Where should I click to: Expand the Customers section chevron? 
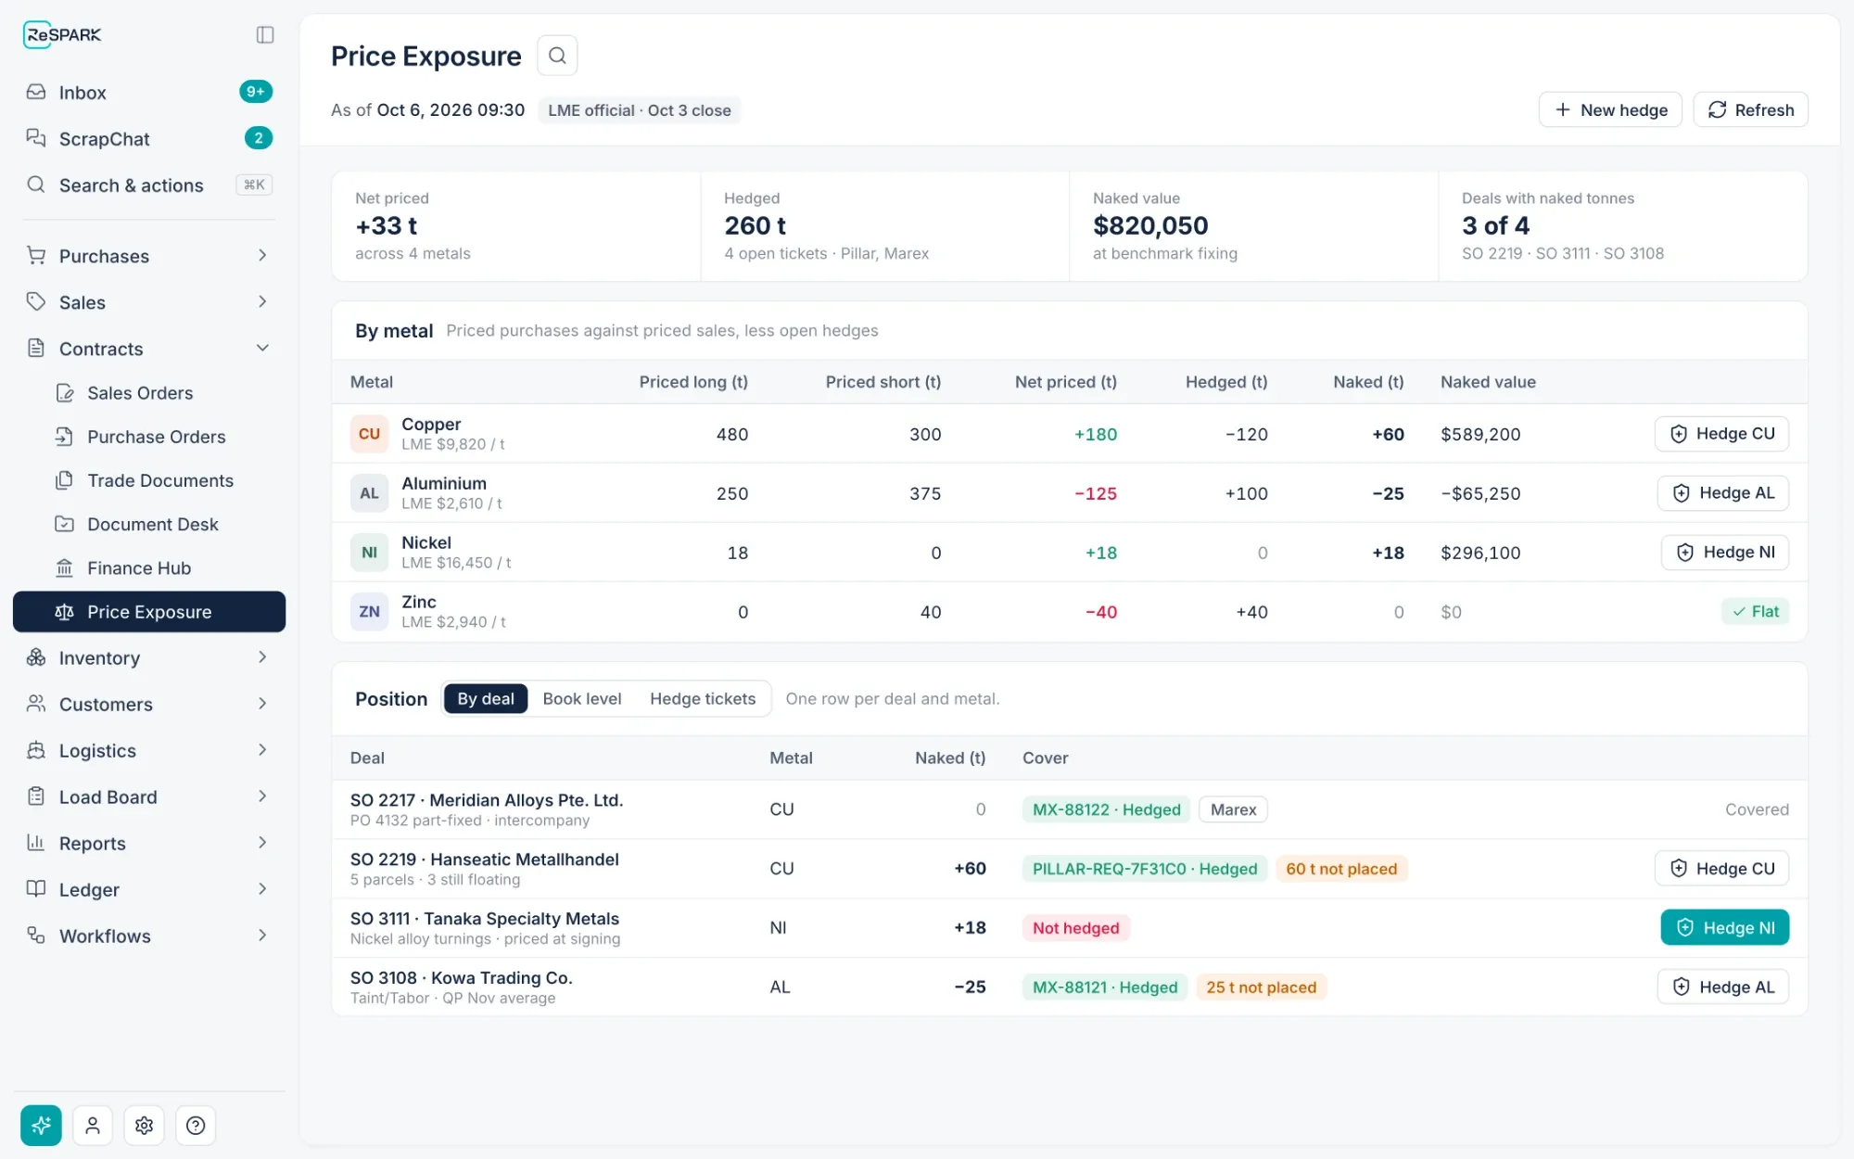point(262,704)
